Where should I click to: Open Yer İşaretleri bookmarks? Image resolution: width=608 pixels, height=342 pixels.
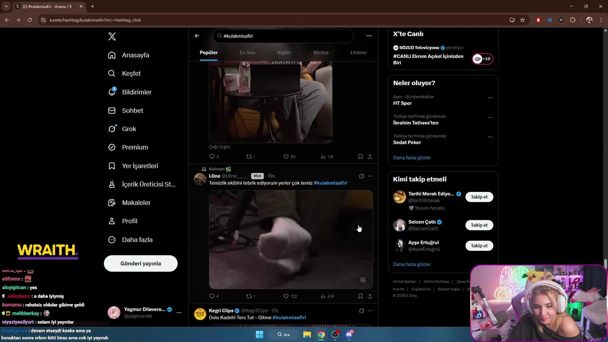[x=133, y=166]
